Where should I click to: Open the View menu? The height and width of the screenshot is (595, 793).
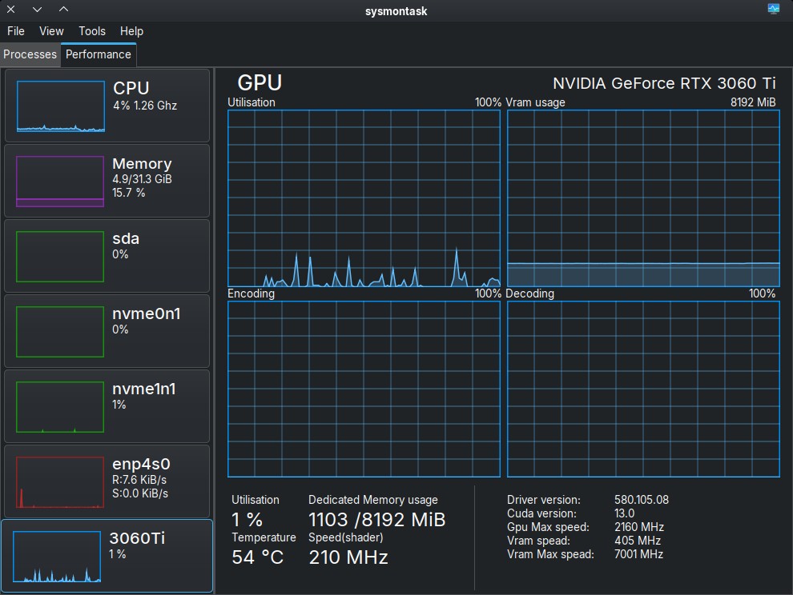[x=51, y=31]
